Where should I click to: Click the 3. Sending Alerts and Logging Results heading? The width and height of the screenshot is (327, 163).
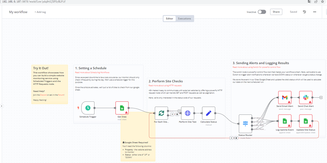pos(261,63)
